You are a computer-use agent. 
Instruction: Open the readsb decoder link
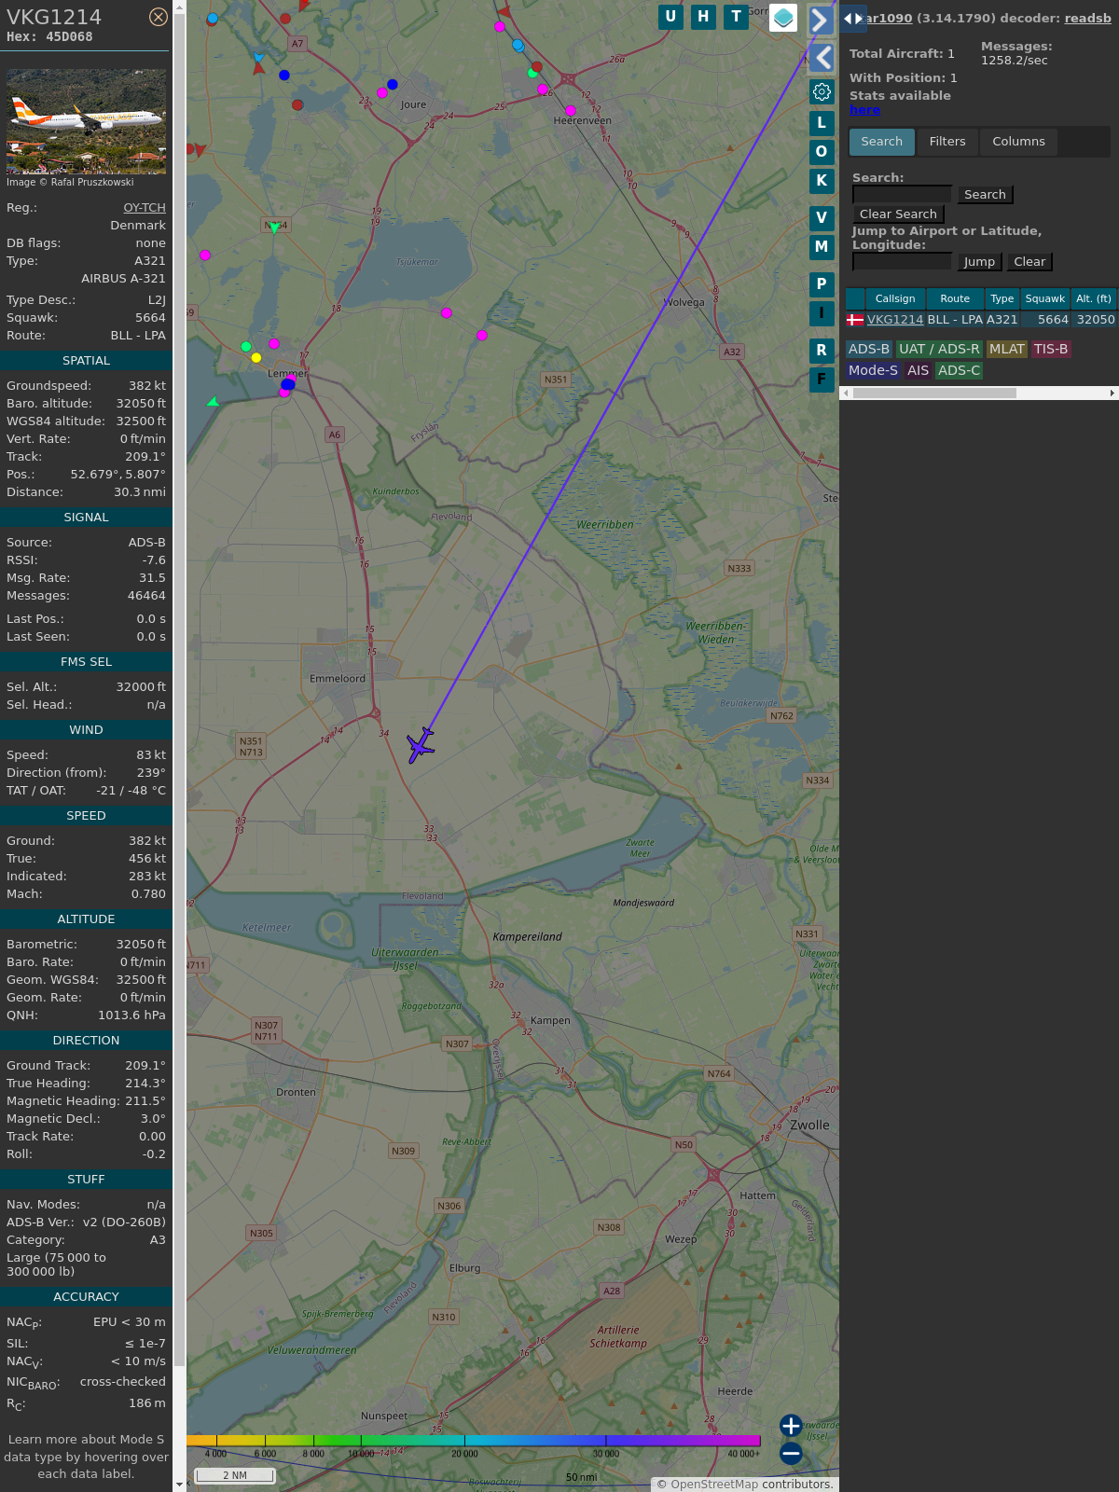[x=1087, y=18]
